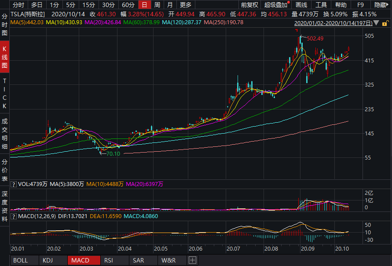This screenshot has width=392, height=266.
Task: Switch to 60分 minute period
Action: [x=128, y=5]
